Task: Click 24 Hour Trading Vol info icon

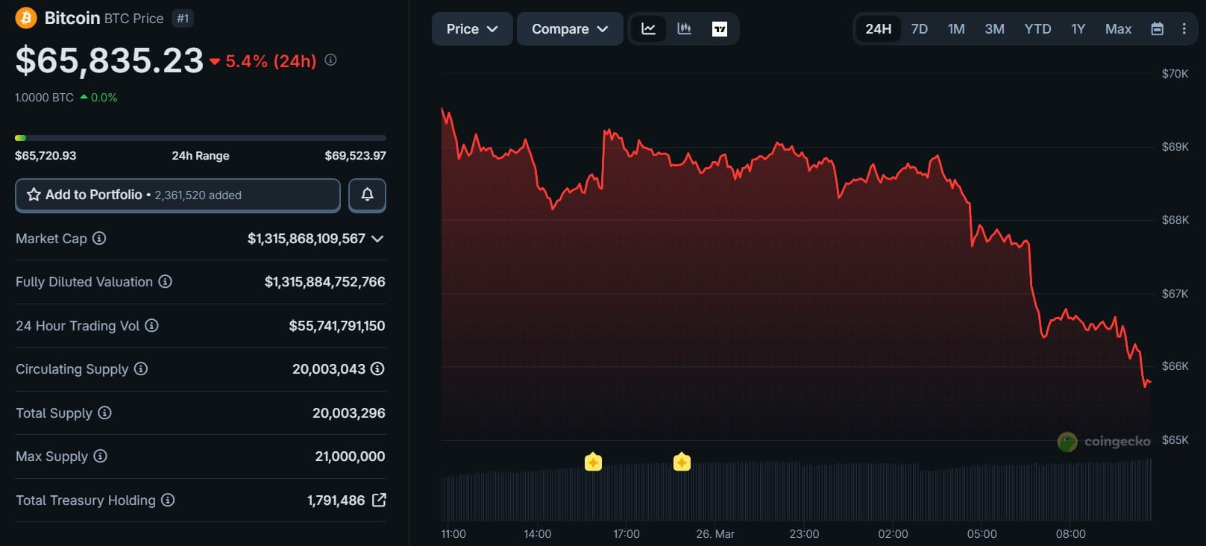Action: pyautogui.click(x=151, y=325)
